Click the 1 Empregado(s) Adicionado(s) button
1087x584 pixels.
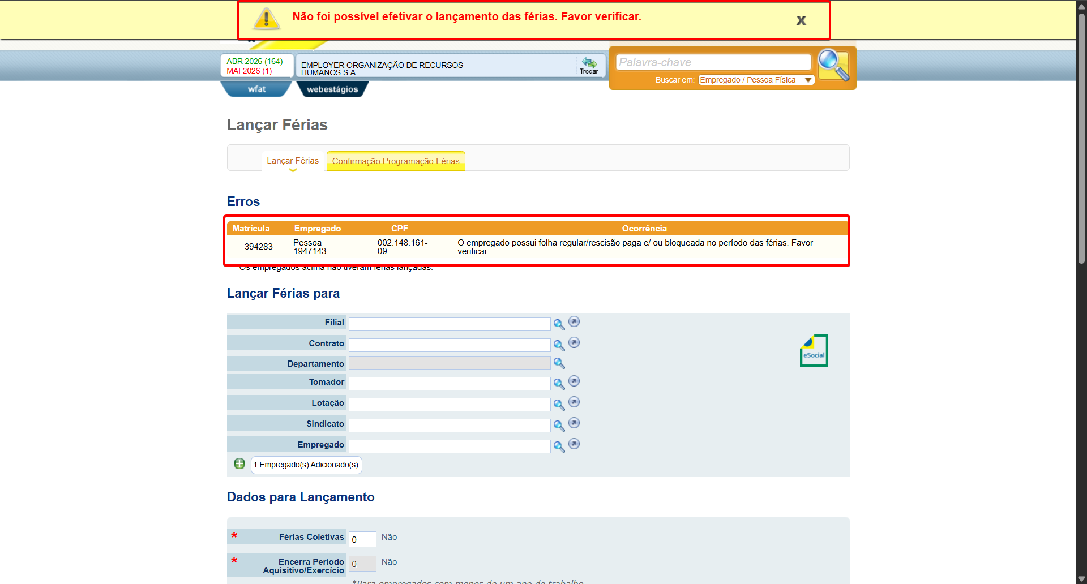306,465
